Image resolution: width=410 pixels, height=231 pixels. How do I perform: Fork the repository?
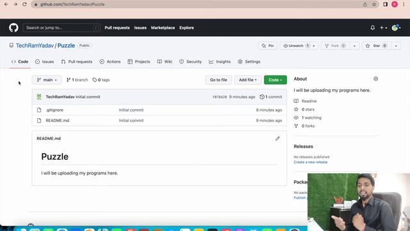(x=336, y=46)
